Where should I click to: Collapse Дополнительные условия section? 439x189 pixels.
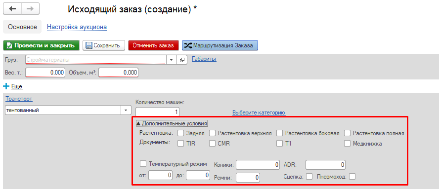pyautogui.click(x=172, y=123)
